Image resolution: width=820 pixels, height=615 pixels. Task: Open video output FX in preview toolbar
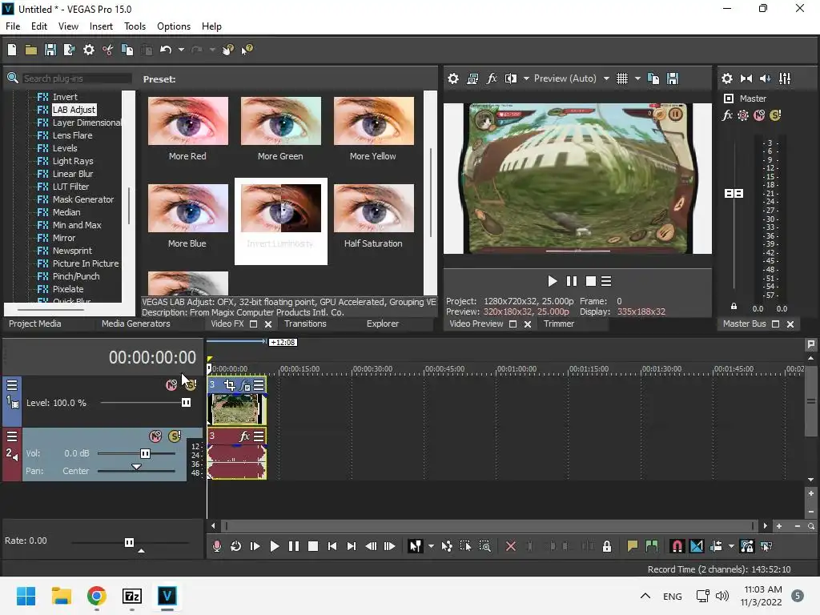(x=492, y=78)
